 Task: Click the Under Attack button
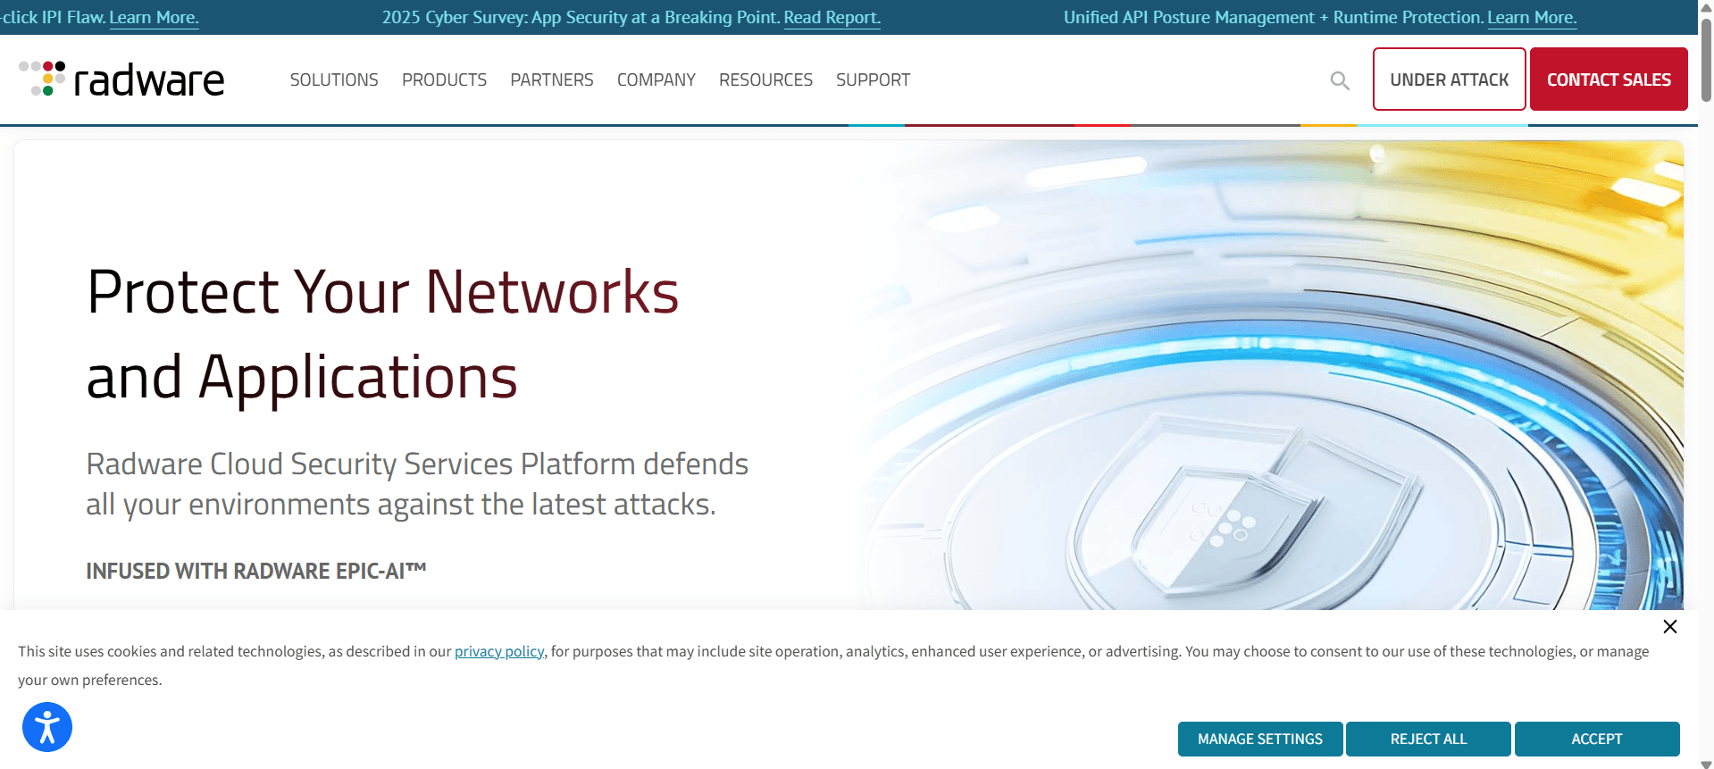[1449, 79]
